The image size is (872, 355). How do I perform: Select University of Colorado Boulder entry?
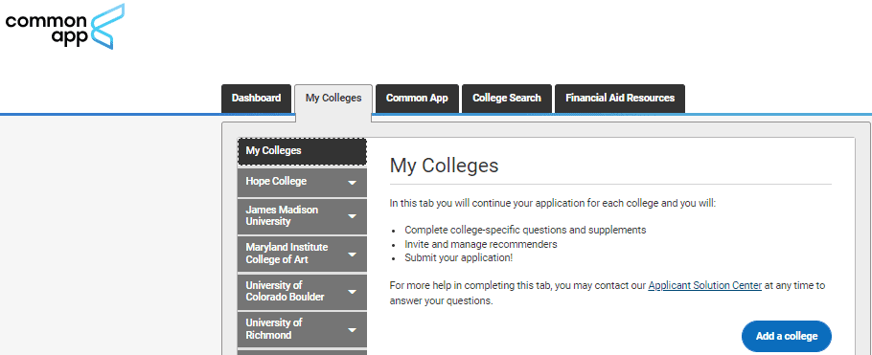[302, 292]
